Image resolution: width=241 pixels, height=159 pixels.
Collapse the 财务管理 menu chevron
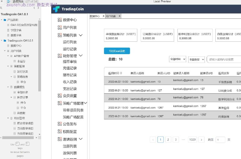[x=81, y=55]
